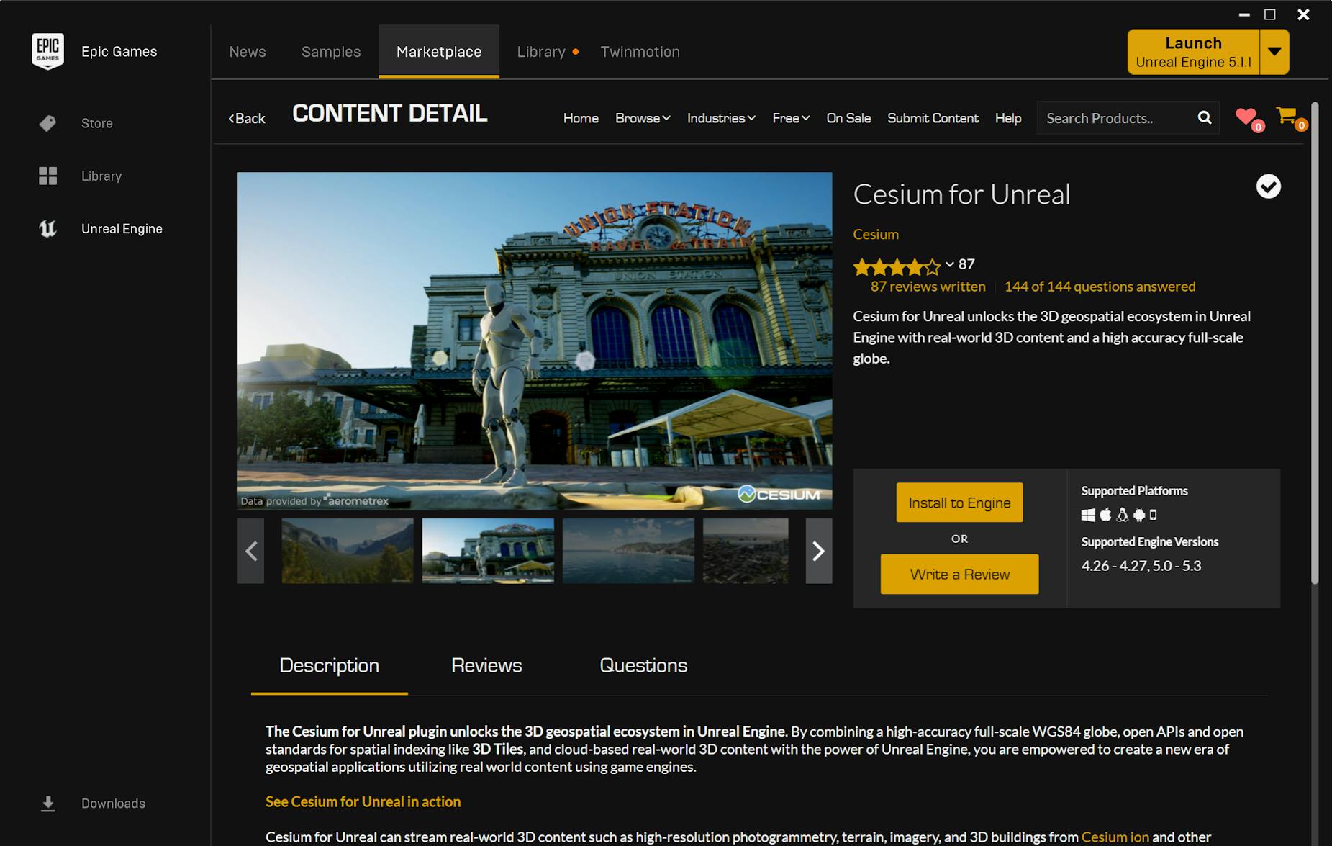Open the Store from the sidebar
The height and width of the screenshot is (846, 1332).
(x=96, y=123)
